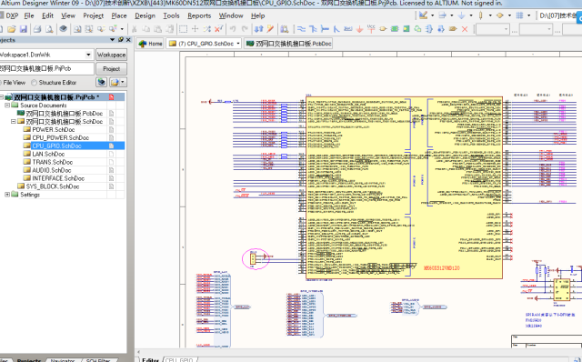Select the Place Bus tool

[x=313, y=29]
